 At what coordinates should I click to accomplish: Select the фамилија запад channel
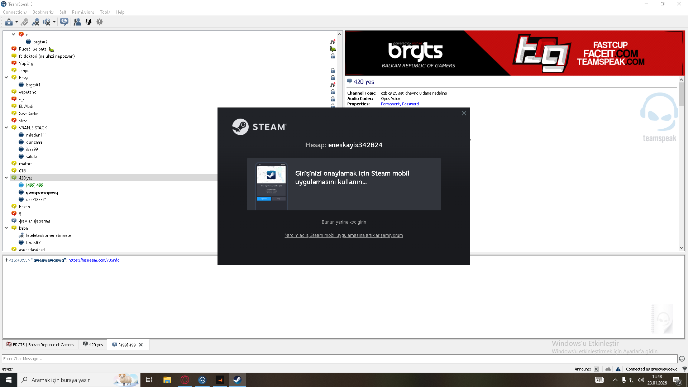click(x=34, y=221)
